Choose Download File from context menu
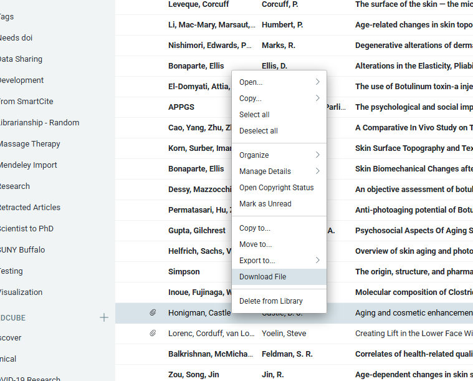This screenshot has width=473, height=381. [262, 277]
